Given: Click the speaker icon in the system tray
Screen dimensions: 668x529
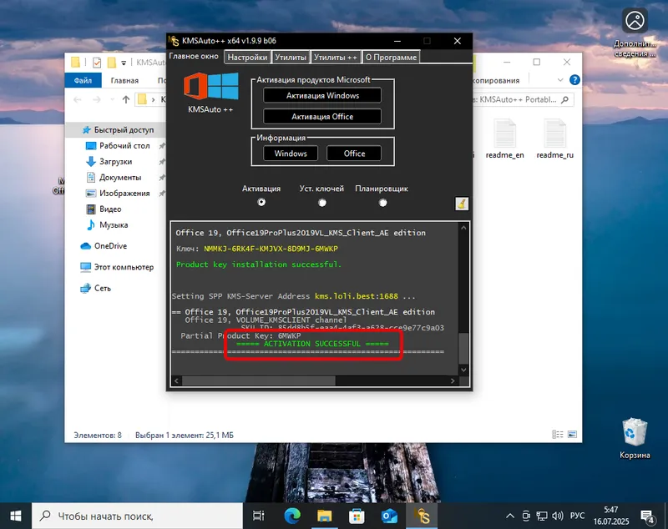Looking at the screenshot, I should point(558,515).
